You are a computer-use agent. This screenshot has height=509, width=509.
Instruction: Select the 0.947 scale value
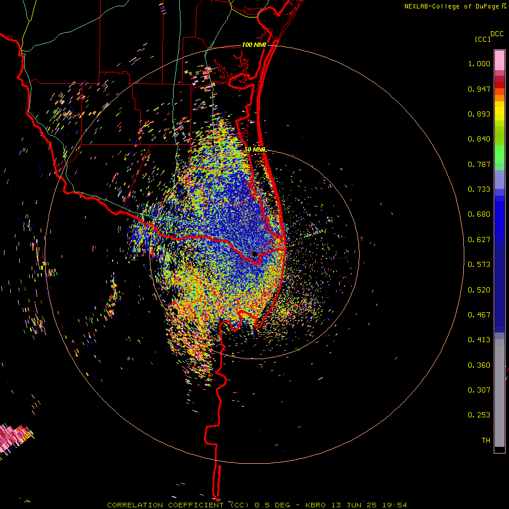(x=479, y=89)
